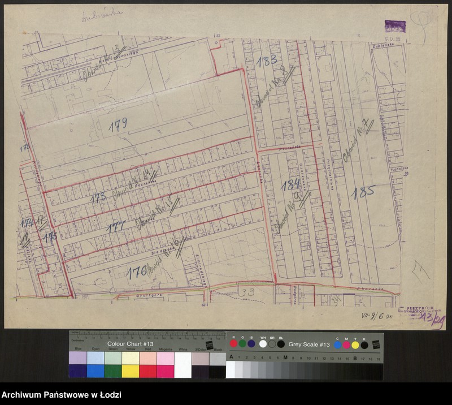Click the magenta circle labeled M
Image resolution: width=452 pixels, height=405 pixels.
pos(346,344)
